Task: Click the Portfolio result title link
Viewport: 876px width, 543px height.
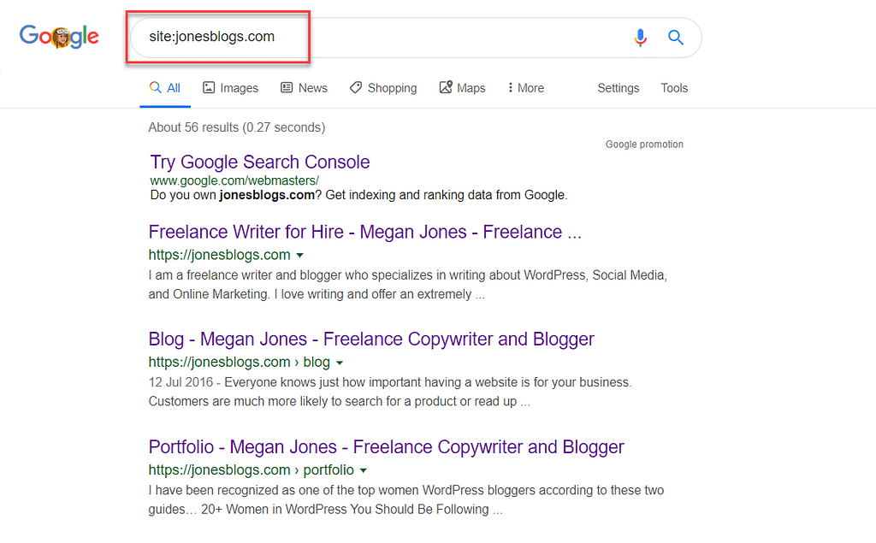Action: tap(386, 447)
